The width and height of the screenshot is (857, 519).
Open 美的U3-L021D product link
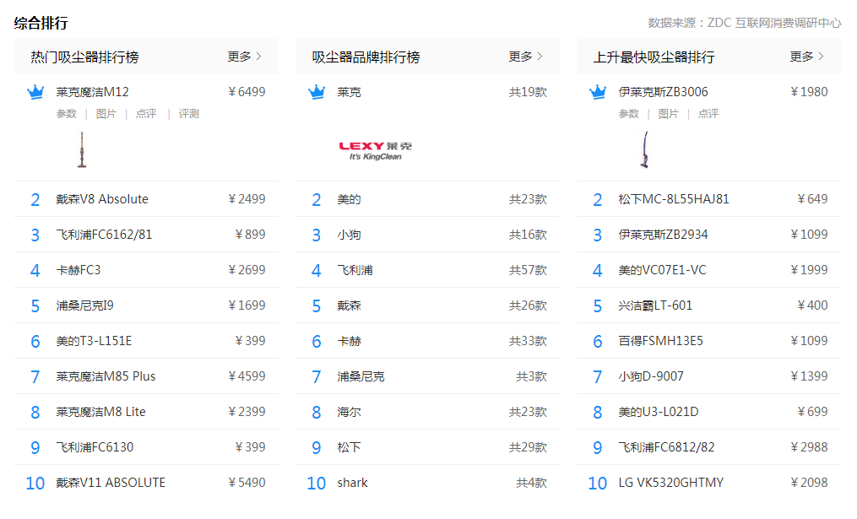pos(659,412)
